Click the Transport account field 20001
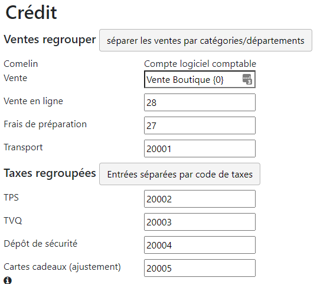This screenshot has width=317, height=284. [200, 149]
